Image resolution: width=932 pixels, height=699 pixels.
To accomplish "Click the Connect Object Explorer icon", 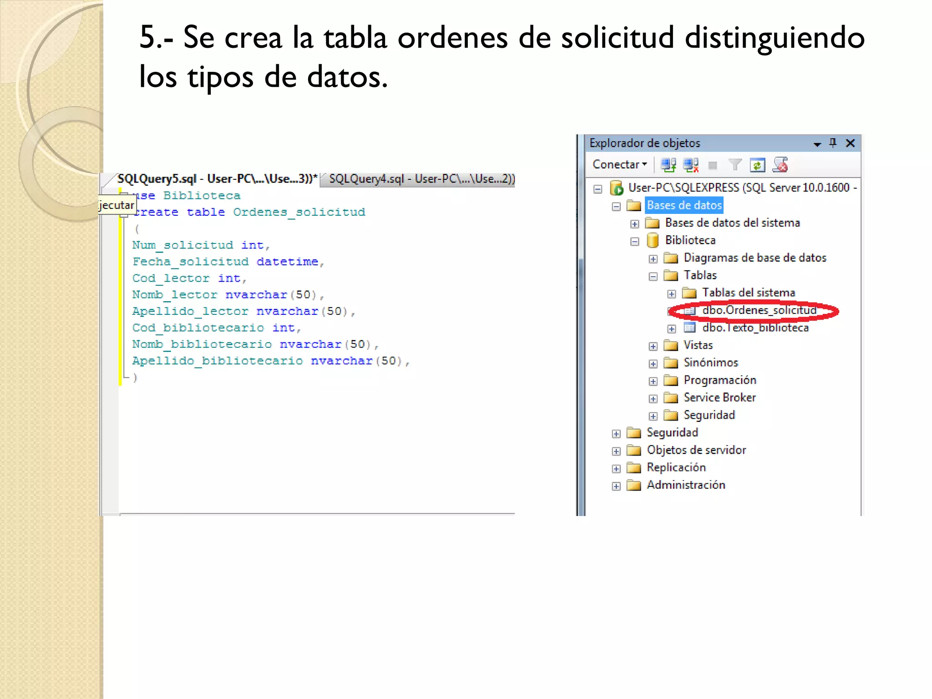I will click(668, 165).
